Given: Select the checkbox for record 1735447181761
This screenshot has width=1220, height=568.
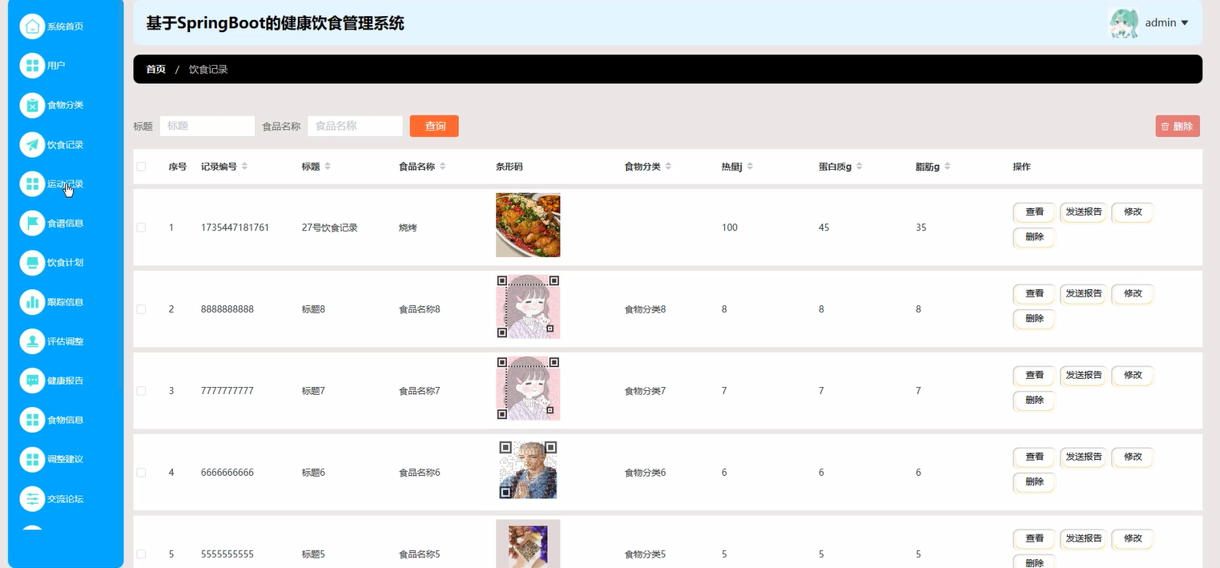Looking at the screenshot, I should tap(141, 227).
